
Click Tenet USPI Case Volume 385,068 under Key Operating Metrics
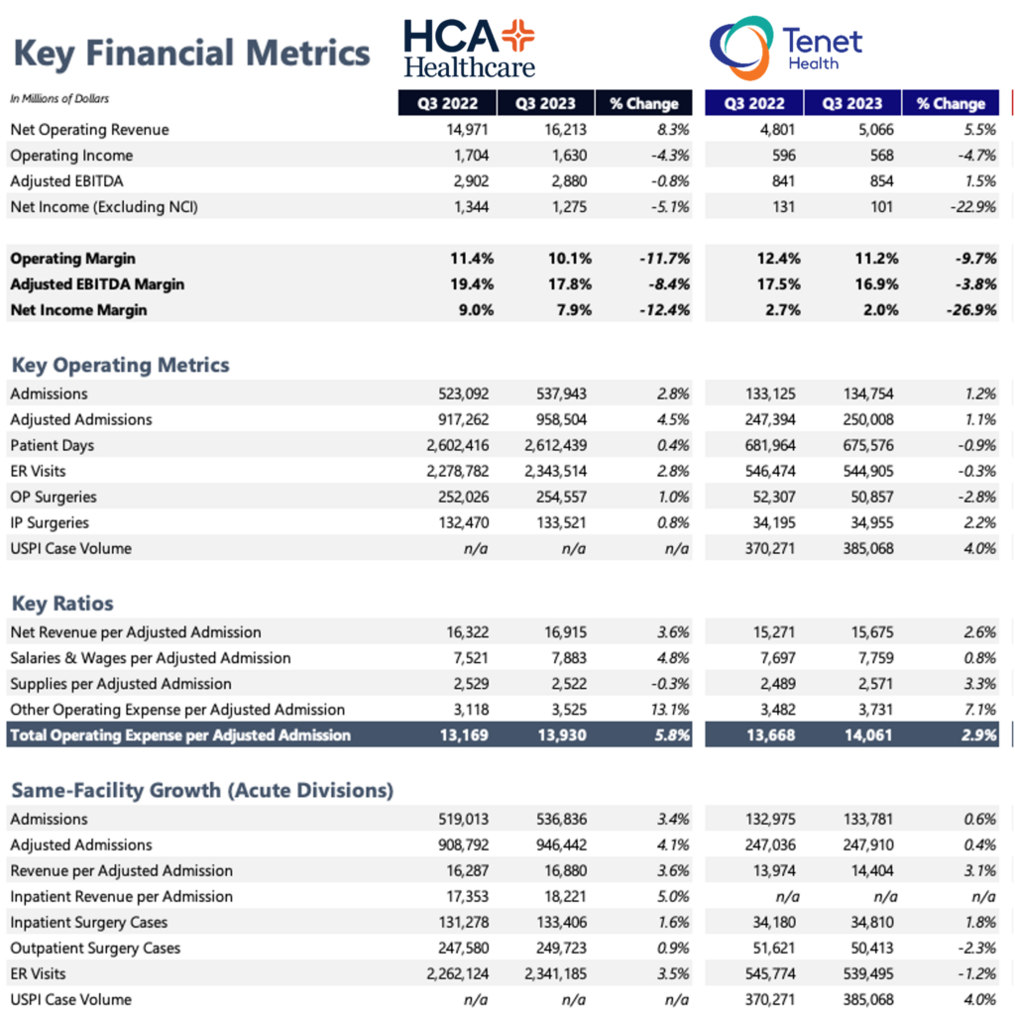coord(868,549)
